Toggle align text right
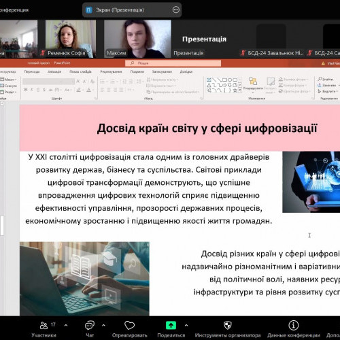The height and width of the screenshot is (340, 340). tap(115, 90)
